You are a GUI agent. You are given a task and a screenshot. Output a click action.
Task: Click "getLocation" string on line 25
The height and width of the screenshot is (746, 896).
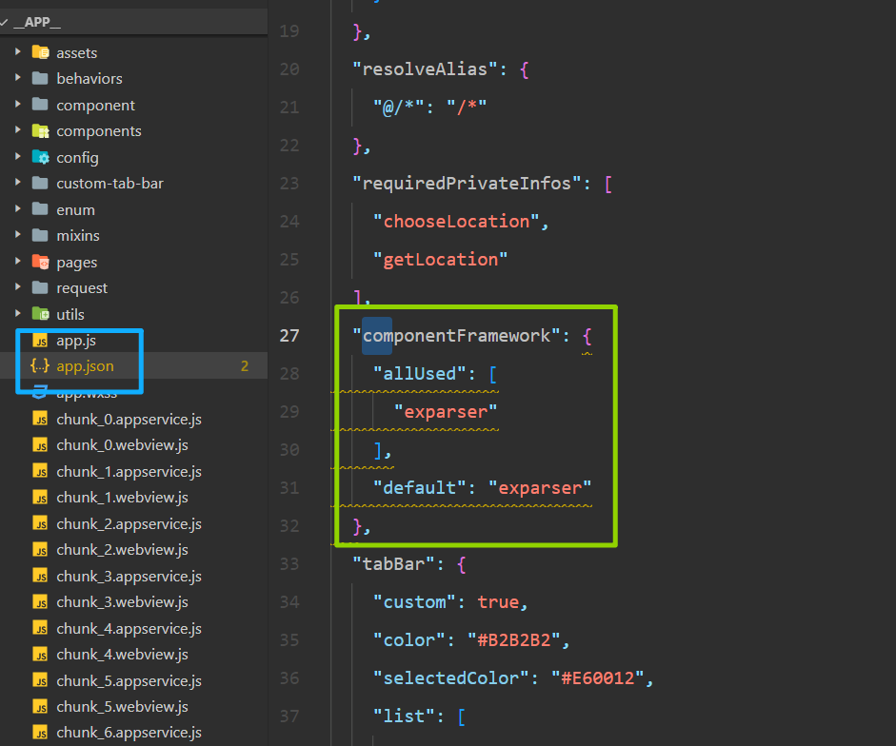pyautogui.click(x=441, y=260)
